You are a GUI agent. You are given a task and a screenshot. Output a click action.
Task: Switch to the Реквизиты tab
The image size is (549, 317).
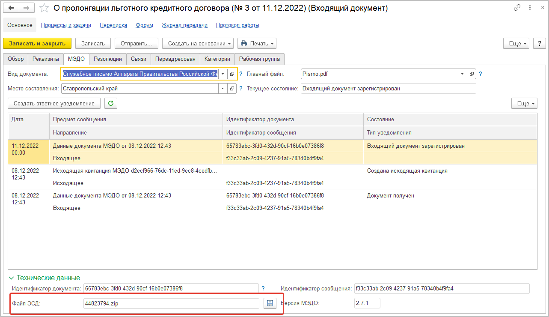pos(46,59)
